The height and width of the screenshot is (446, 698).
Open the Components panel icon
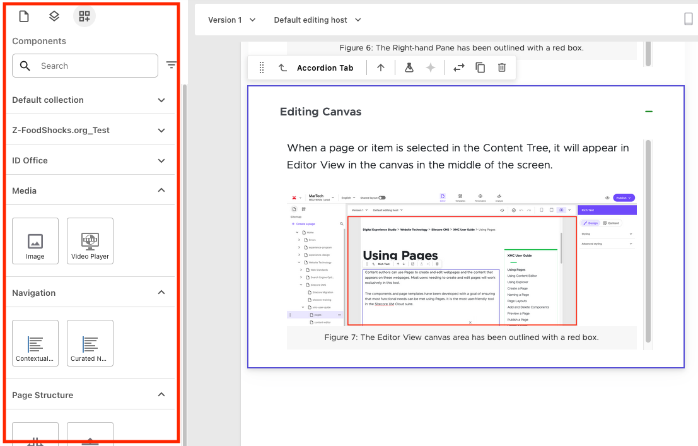tap(84, 16)
